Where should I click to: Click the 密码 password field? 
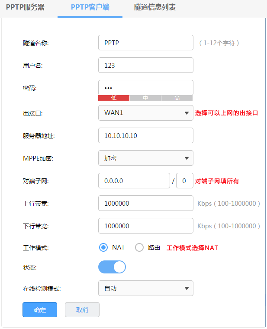(x=146, y=88)
